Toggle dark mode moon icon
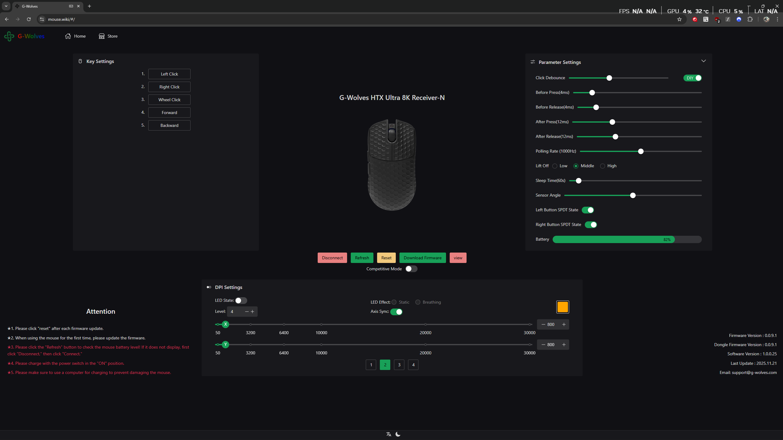Viewport: 783px width, 440px height. [398, 434]
